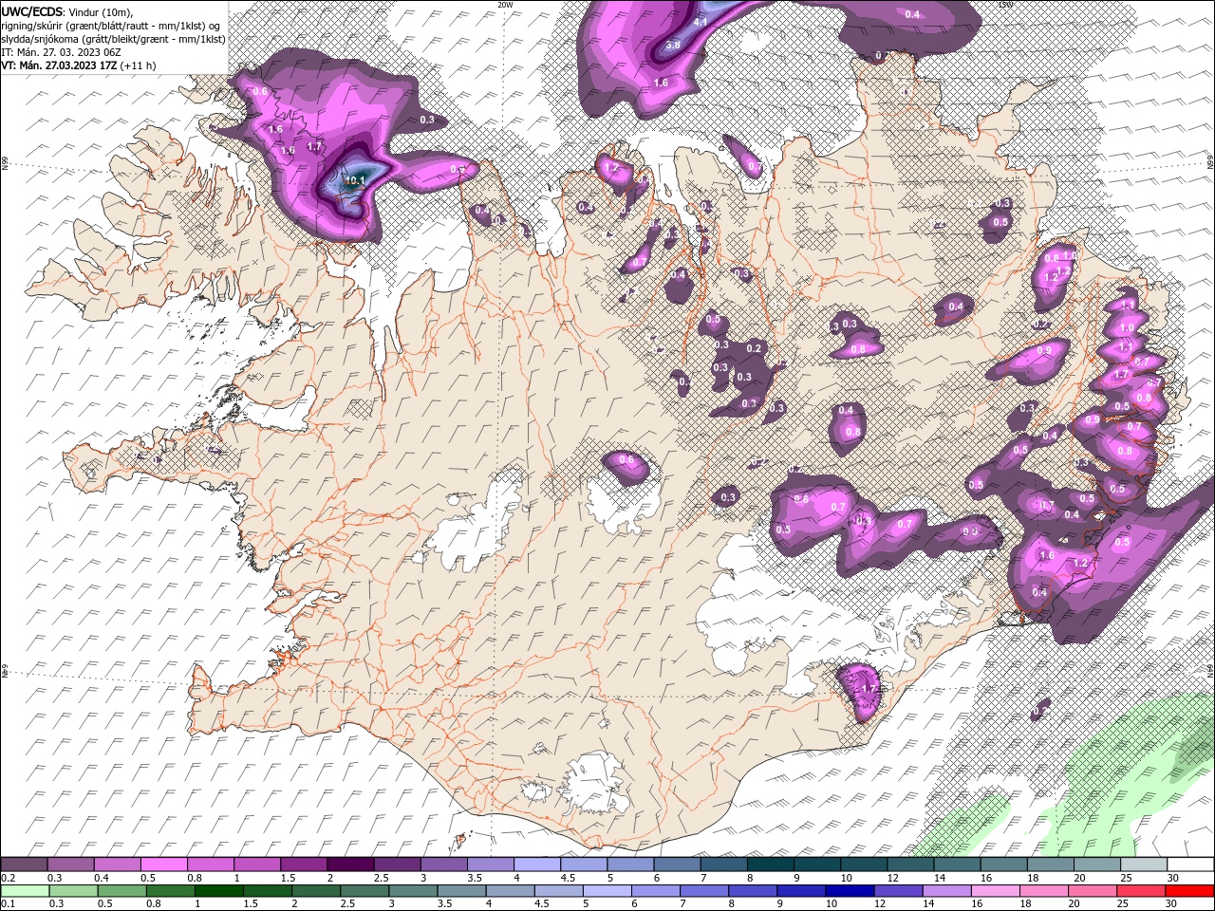Click the bottom-row purple swatch between 12 and 14
The height and width of the screenshot is (911, 1215).
[x=898, y=890]
